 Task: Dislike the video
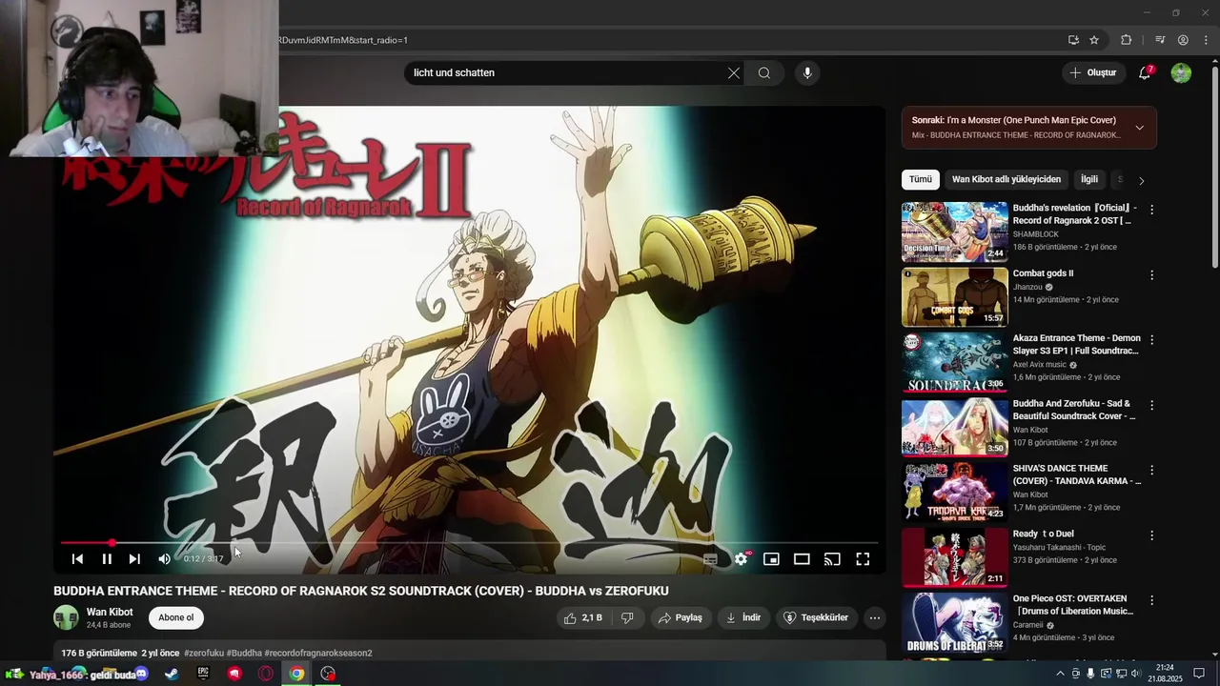click(627, 617)
